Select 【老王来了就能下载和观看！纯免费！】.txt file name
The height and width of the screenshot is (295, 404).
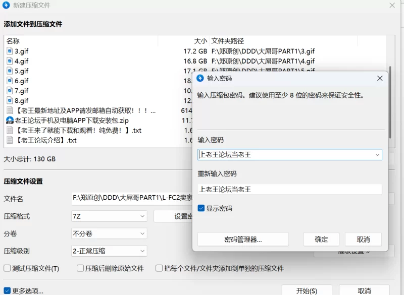pos(78,131)
